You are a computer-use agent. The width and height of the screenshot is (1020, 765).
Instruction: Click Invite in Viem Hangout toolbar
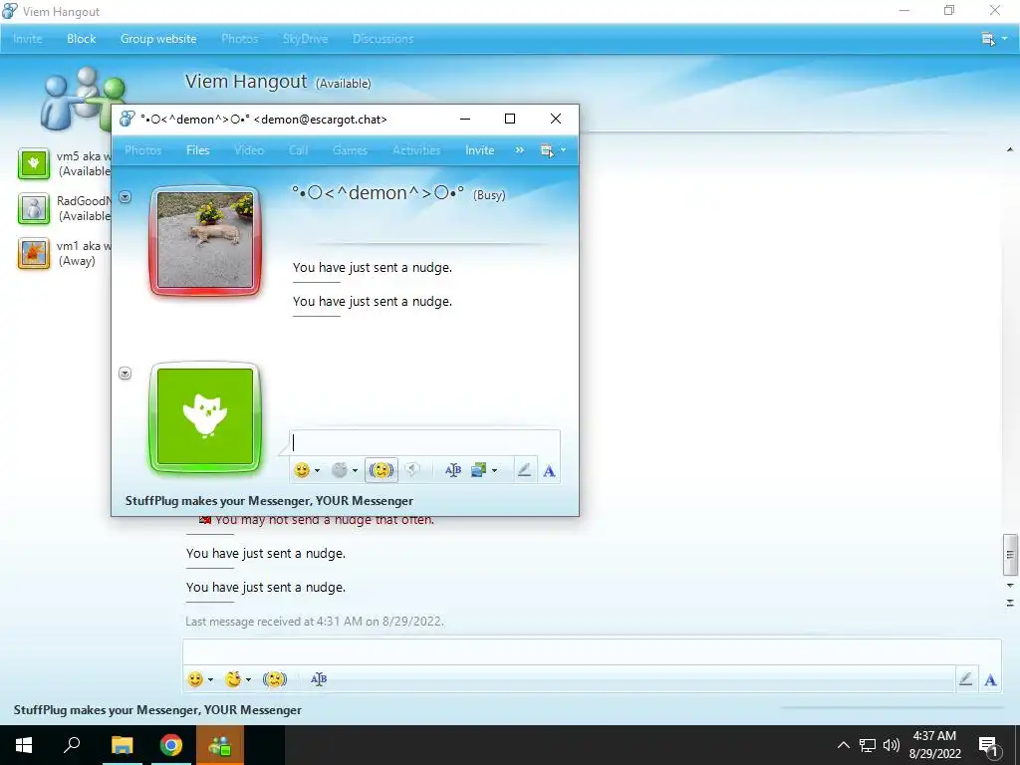pos(27,39)
